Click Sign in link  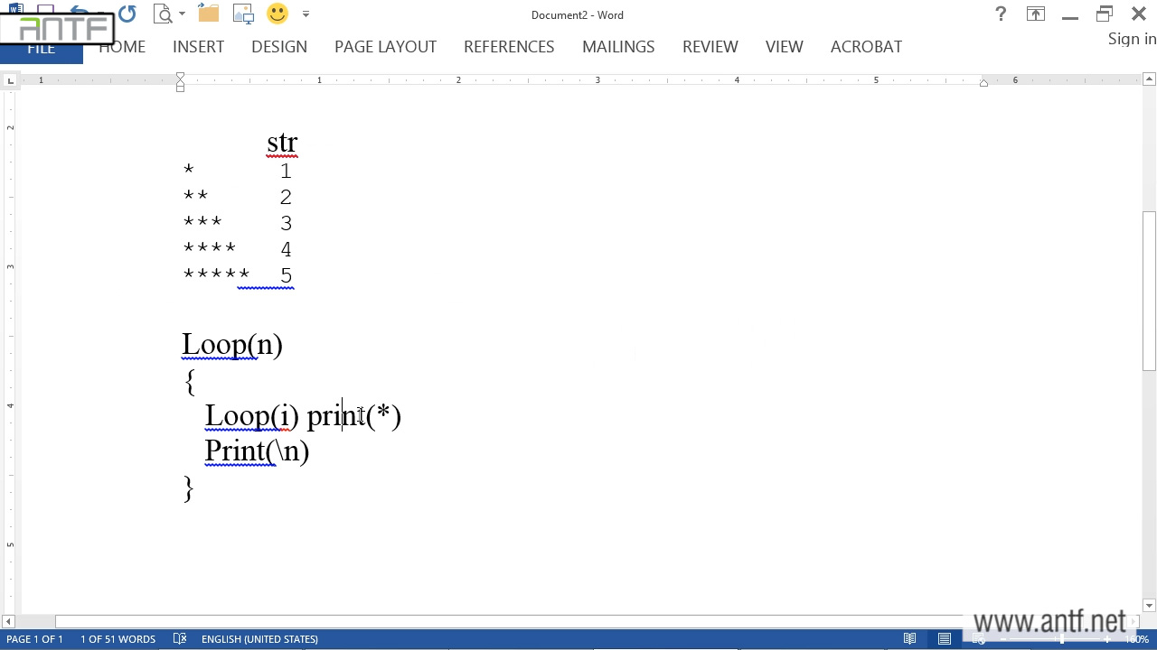pos(1132,39)
